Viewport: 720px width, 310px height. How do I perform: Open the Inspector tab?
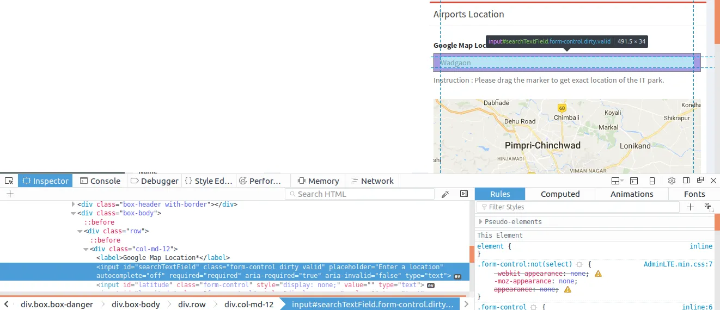pos(45,181)
